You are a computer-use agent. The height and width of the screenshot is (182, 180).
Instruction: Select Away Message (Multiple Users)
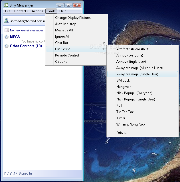[143, 68]
